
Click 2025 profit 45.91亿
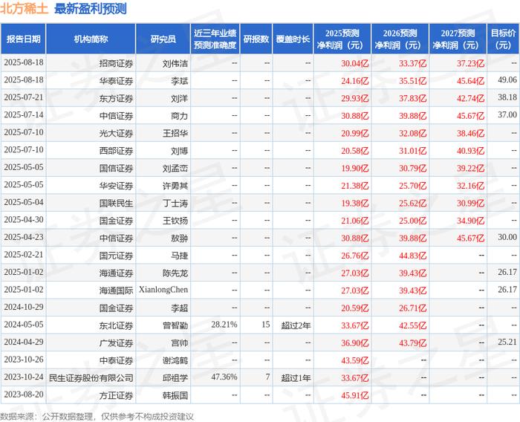[355, 395]
